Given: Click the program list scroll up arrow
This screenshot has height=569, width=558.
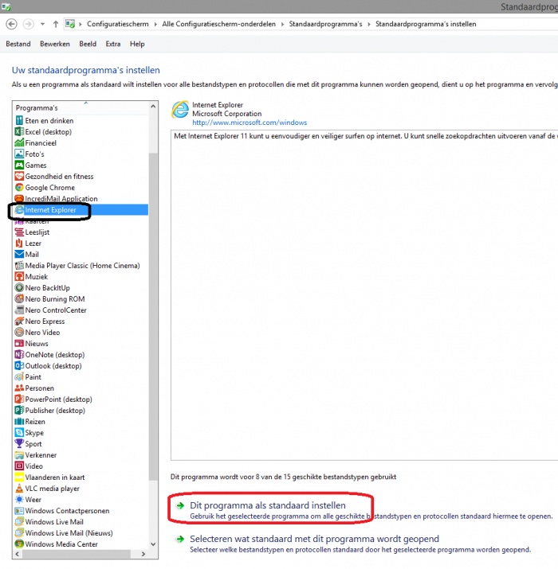Looking at the screenshot, I should [x=153, y=107].
